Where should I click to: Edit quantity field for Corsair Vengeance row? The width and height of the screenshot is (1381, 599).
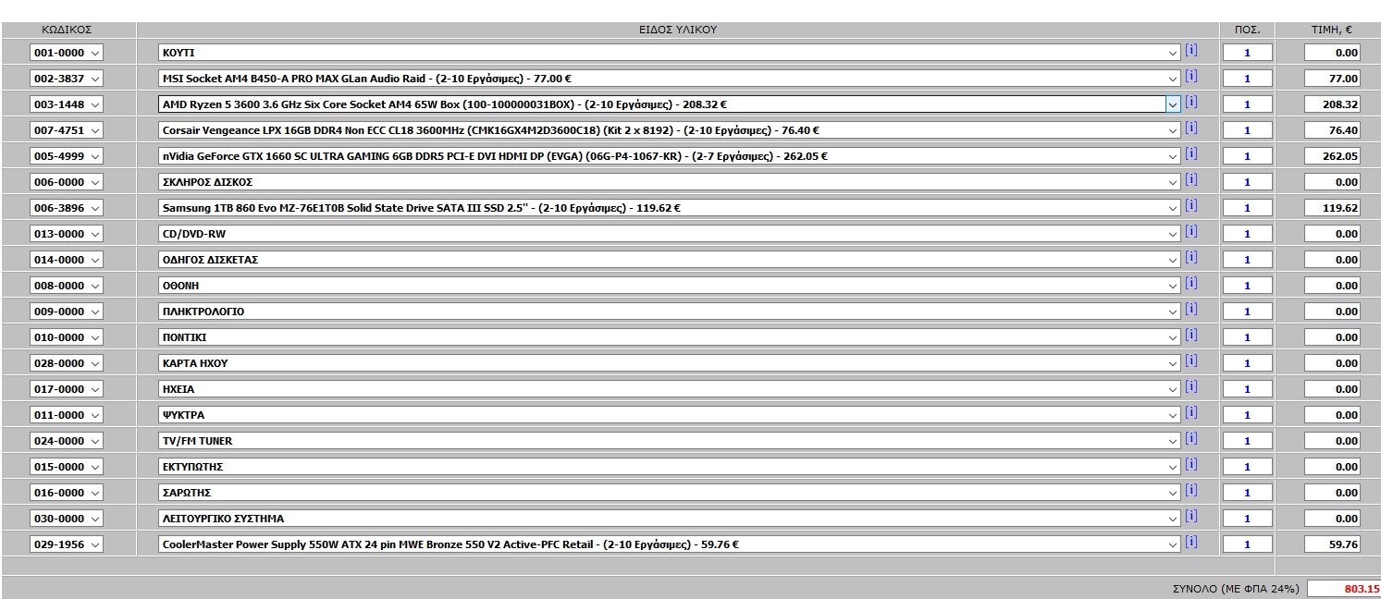(x=1247, y=130)
